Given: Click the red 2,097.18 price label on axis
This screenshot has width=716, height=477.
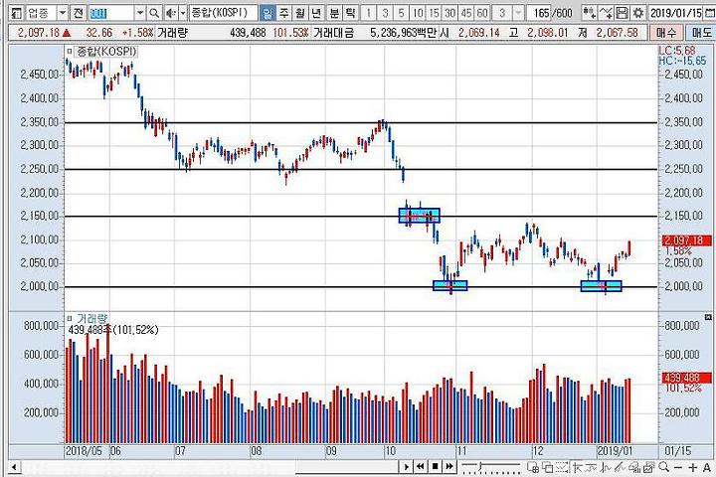Looking at the screenshot, I should coord(686,240).
